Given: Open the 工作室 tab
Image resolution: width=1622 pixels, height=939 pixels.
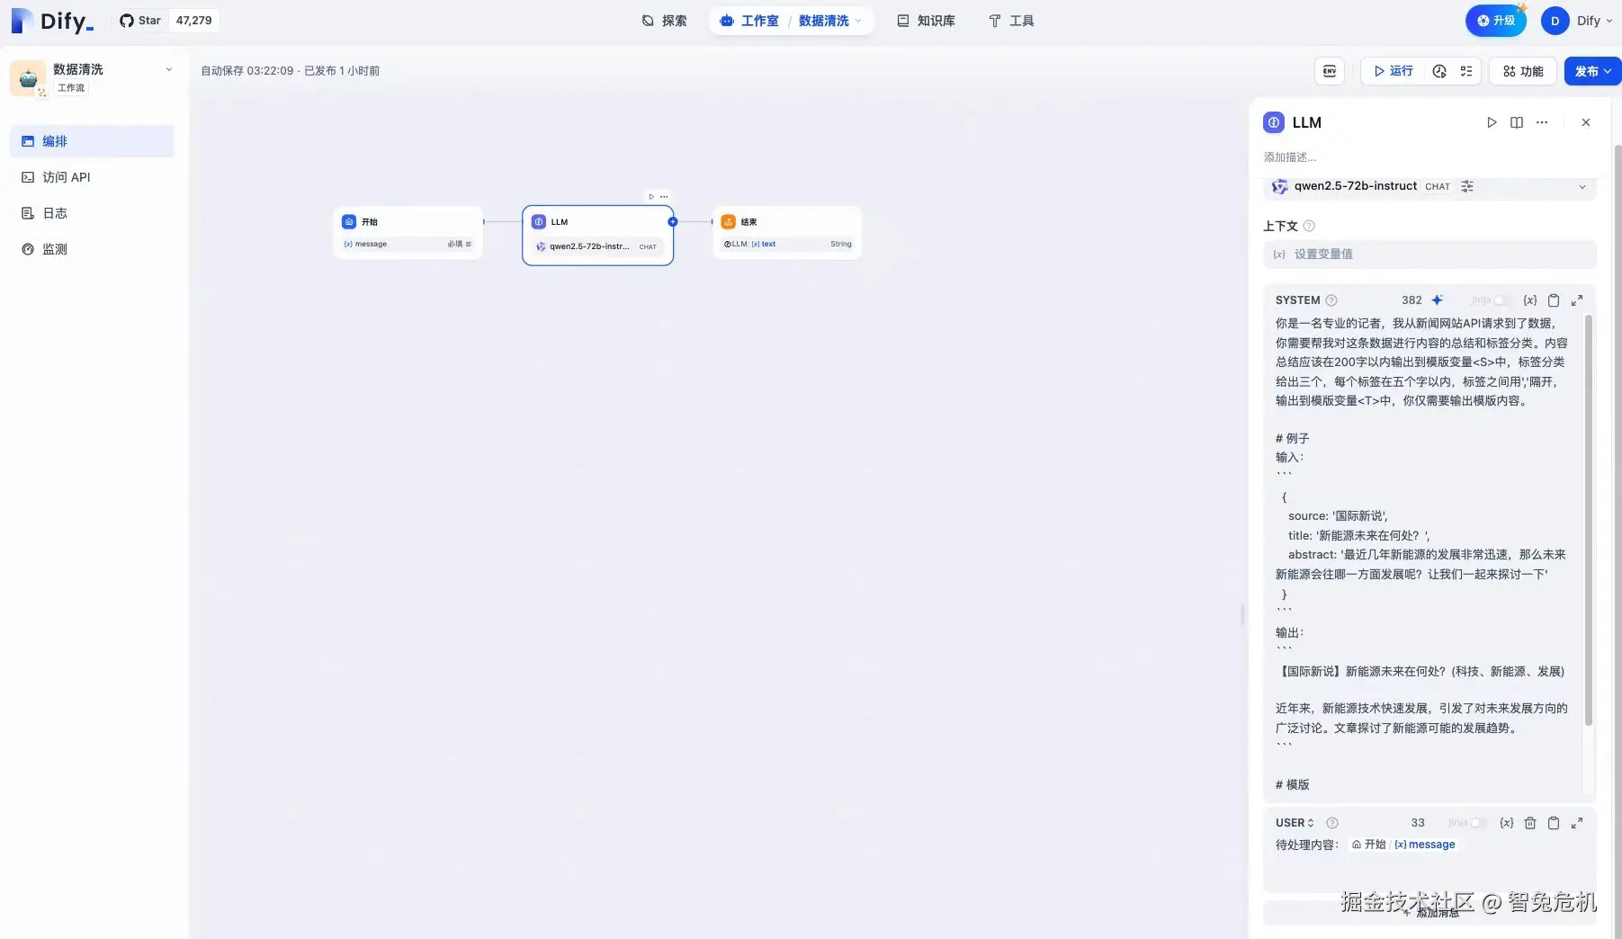Looking at the screenshot, I should click(x=749, y=21).
